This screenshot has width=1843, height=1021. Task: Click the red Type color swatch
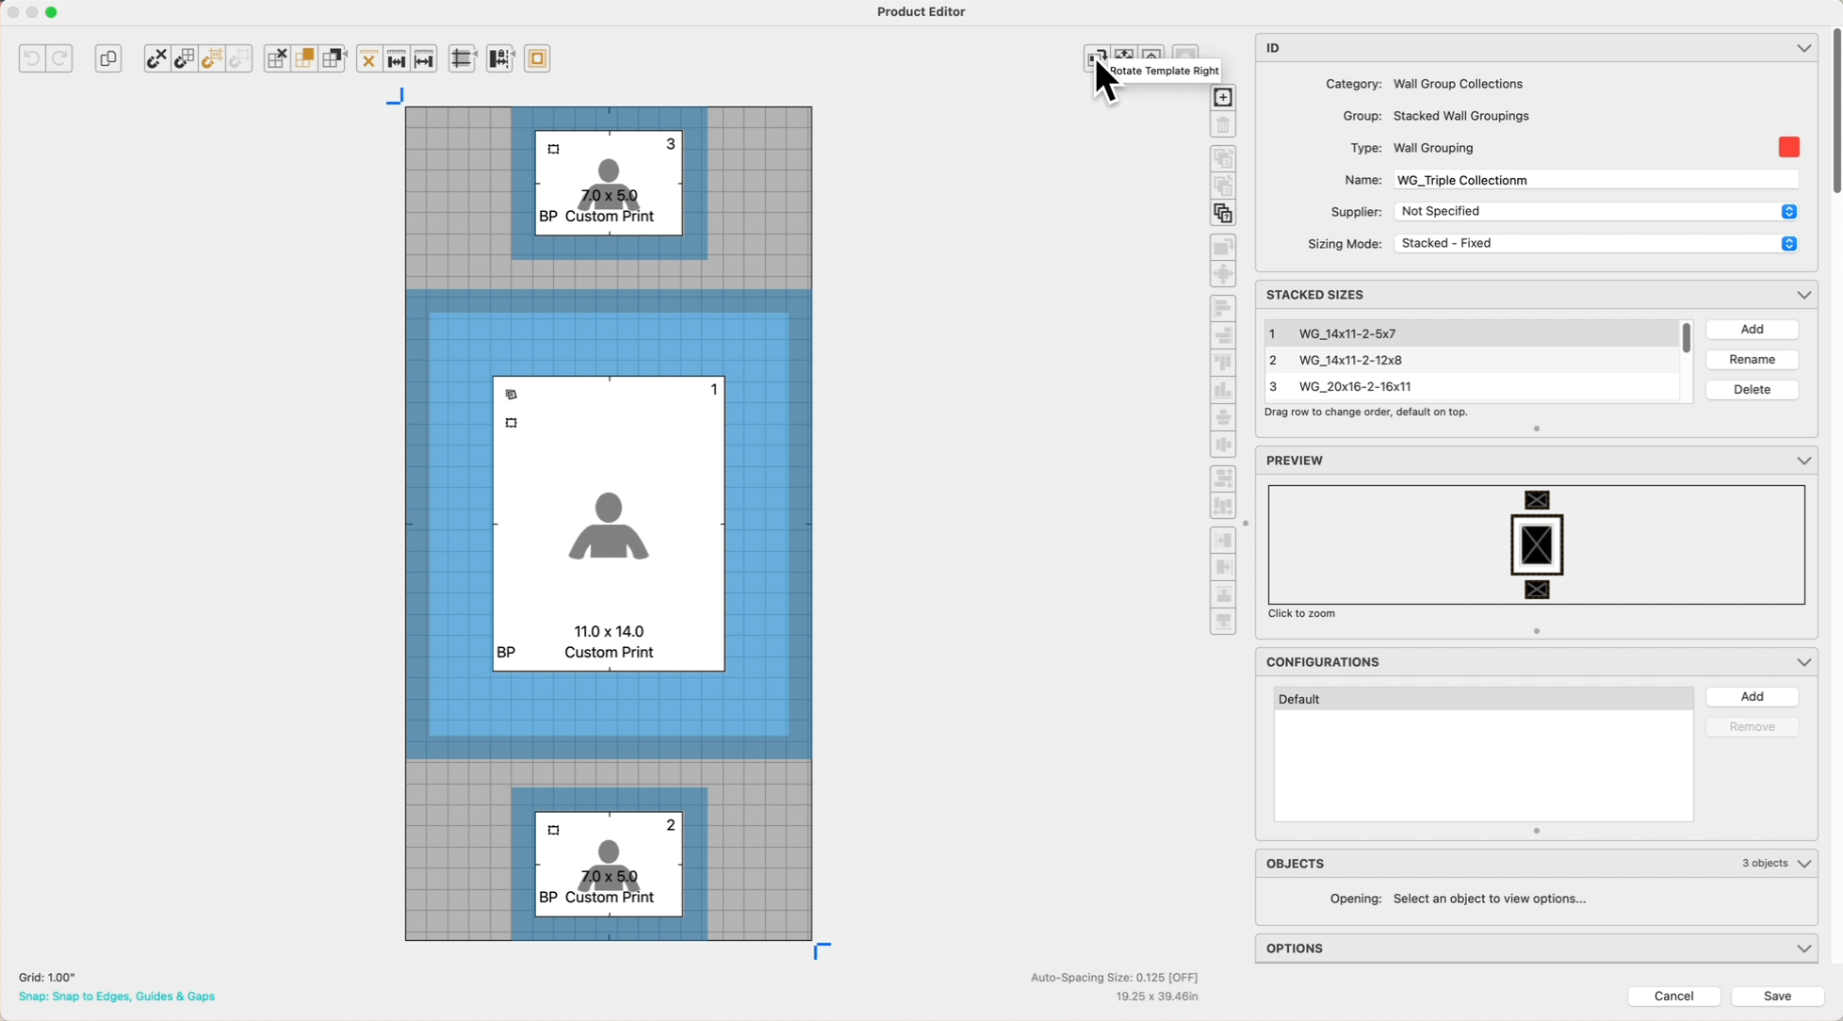[1788, 148]
